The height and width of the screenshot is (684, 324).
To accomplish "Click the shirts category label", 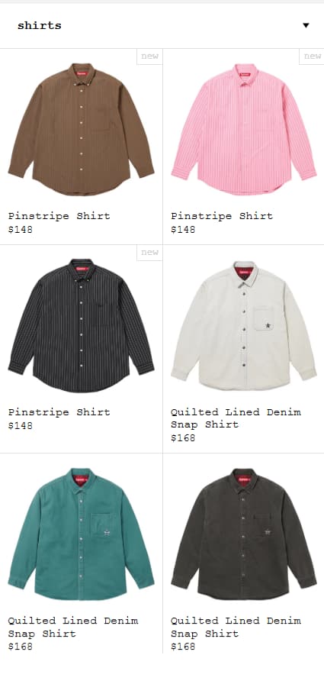I will tap(39, 25).
